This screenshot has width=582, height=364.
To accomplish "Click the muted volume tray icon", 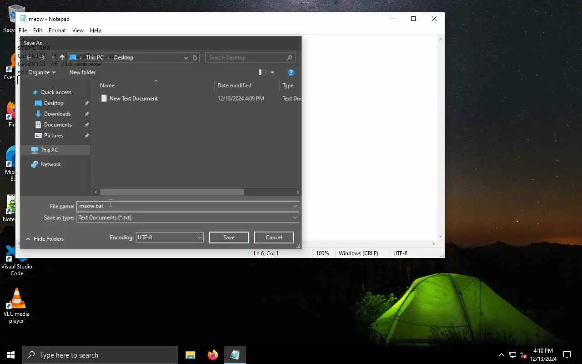I will (523, 355).
